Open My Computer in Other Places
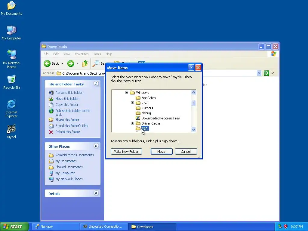308x231 pixels. pyautogui.click(x=65, y=173)
